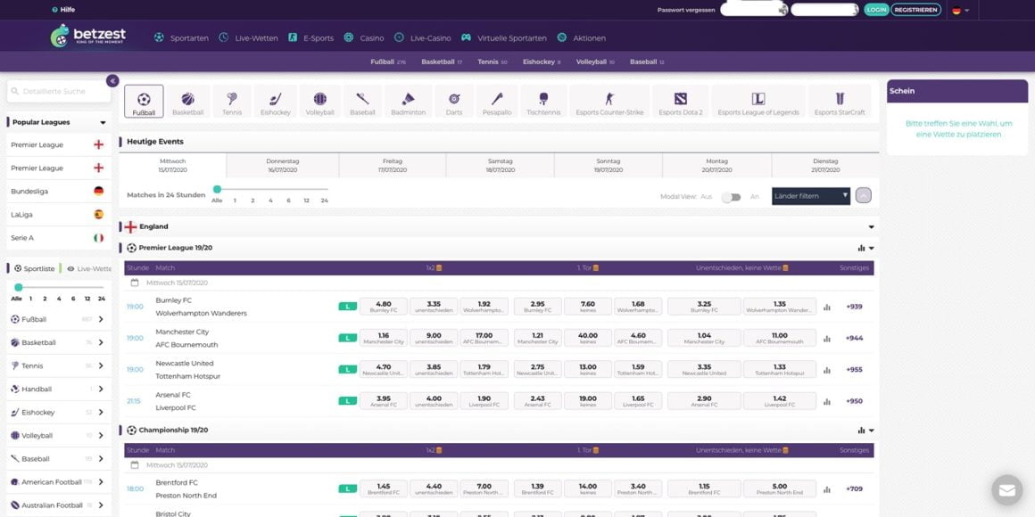This screenshot has width=1035, height=517.
Task: Open the Live-Wetten menu
Action: [248, 37]
